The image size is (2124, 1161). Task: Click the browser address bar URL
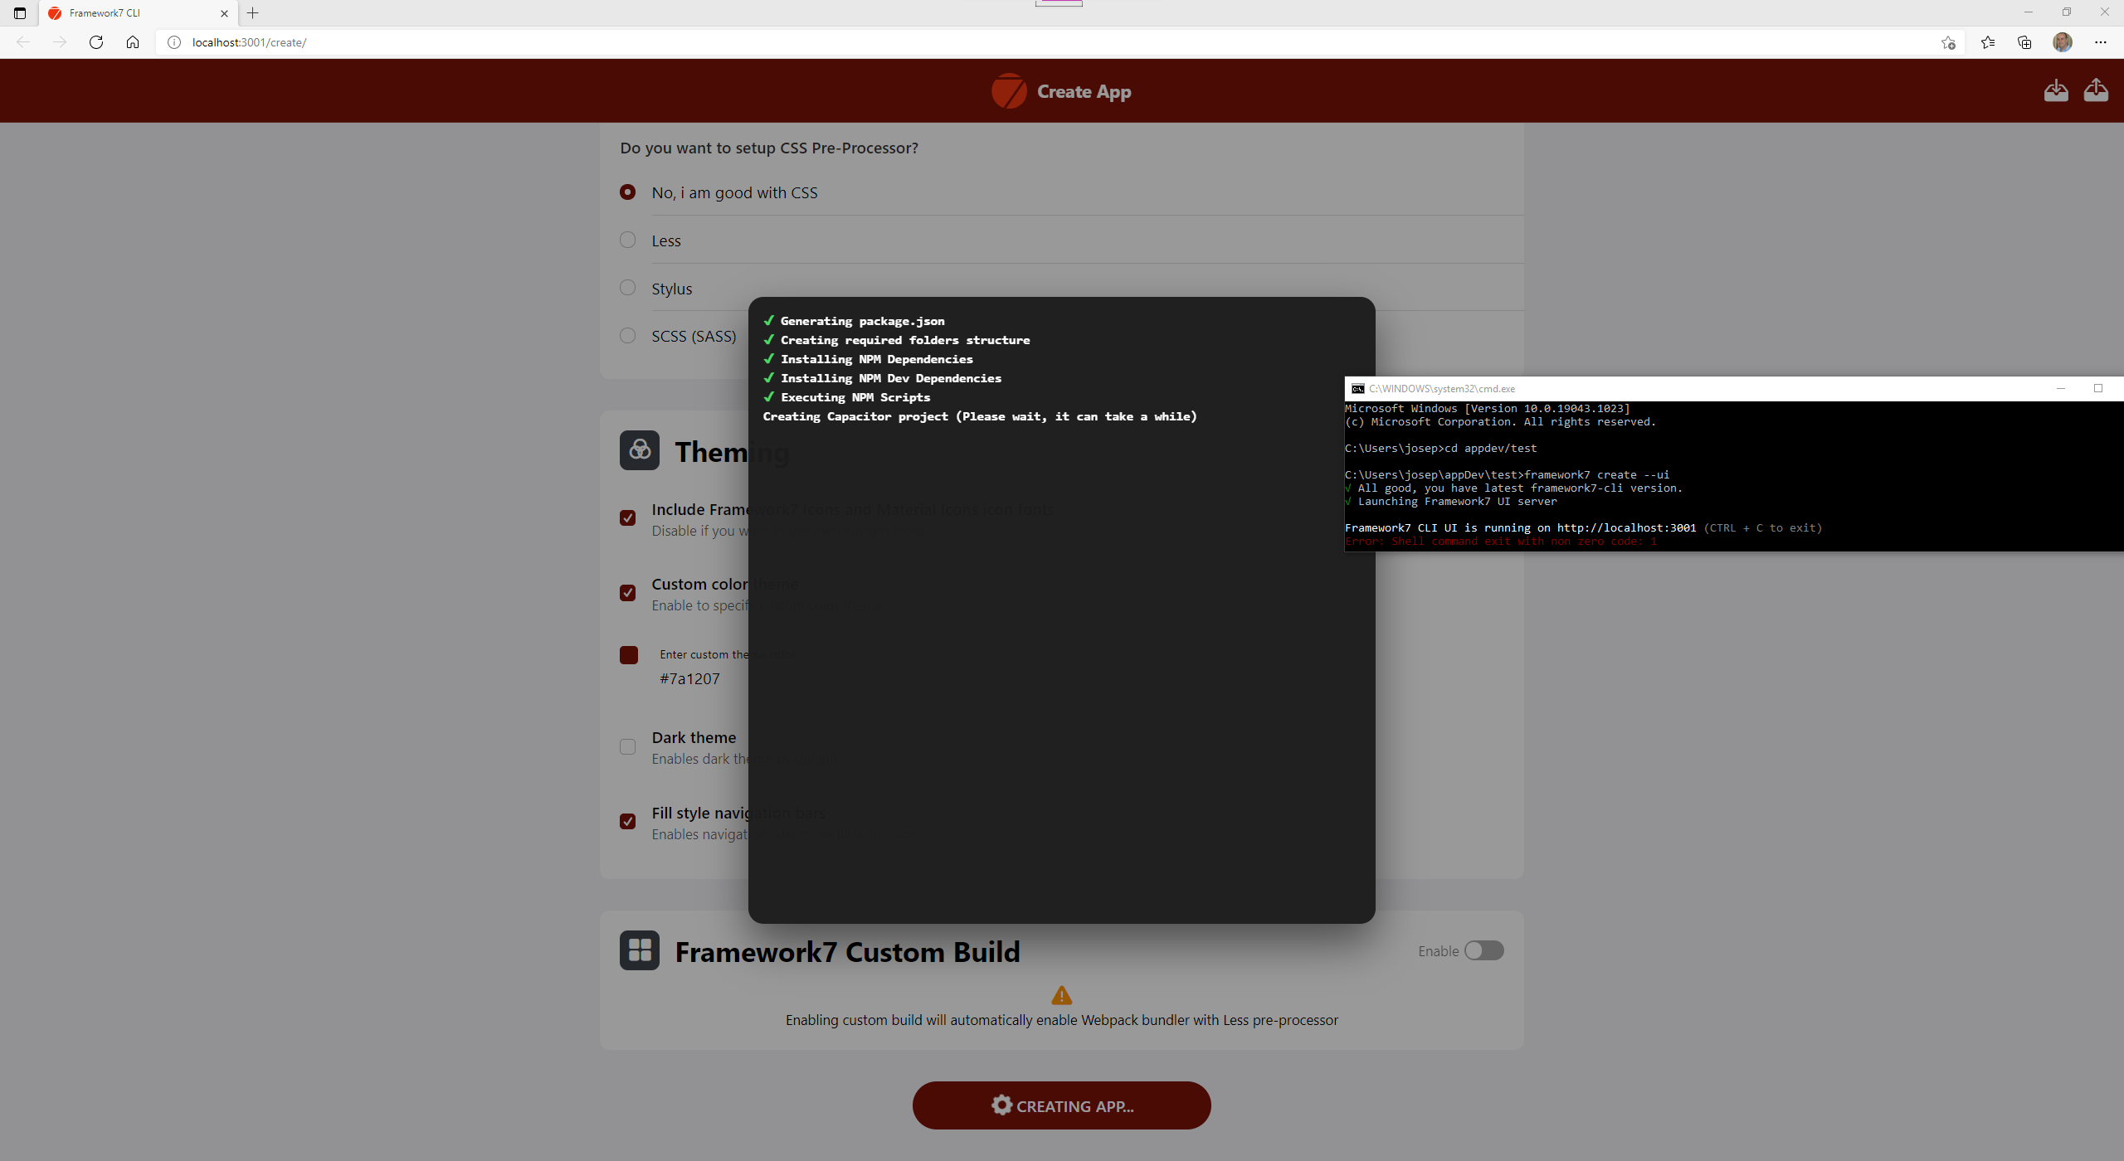[x=249, y=42]
